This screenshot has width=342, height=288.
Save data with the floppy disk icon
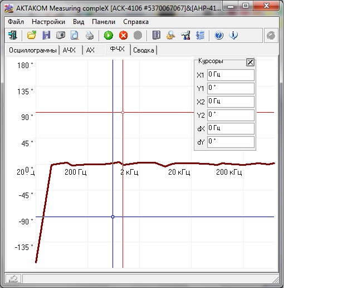(x=46, y=35)
